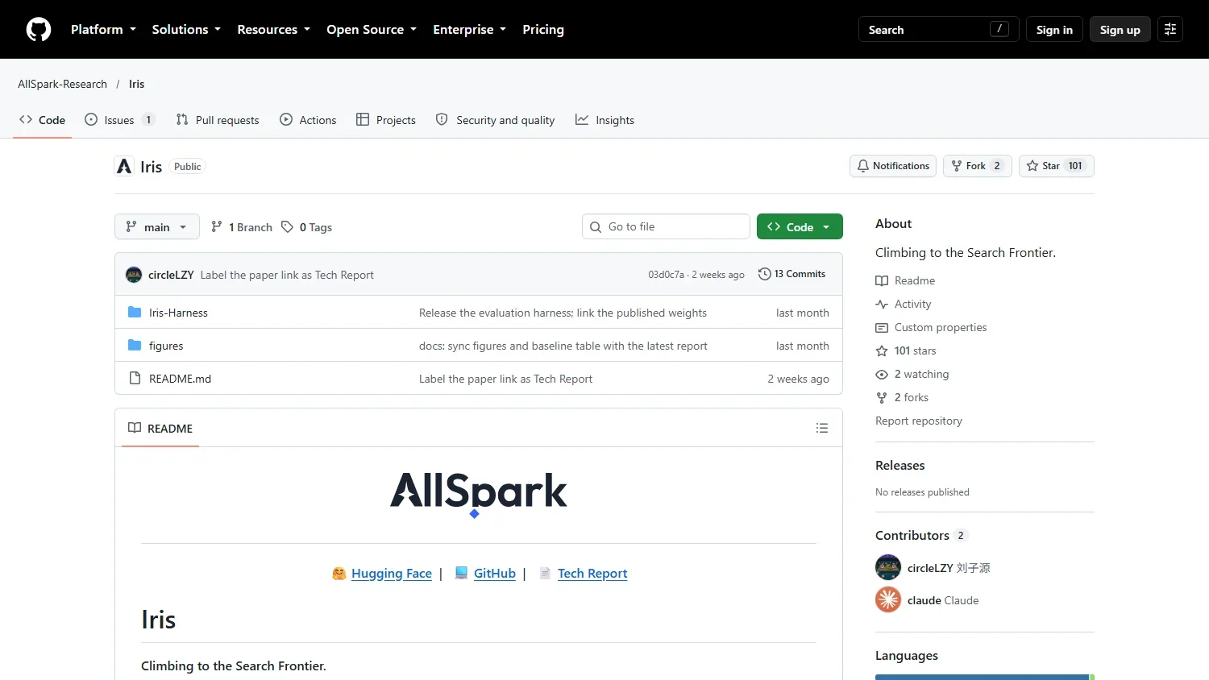
Task: Click the AllSpark organization avatar beside Iris
Action: tap(124, 166)
